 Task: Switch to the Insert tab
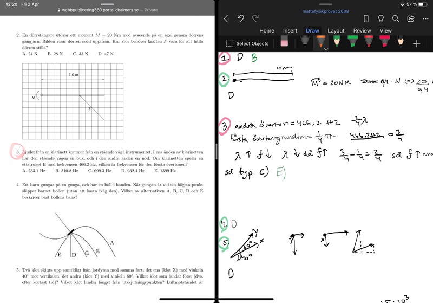pyautogui.click(x=290, y=31)
